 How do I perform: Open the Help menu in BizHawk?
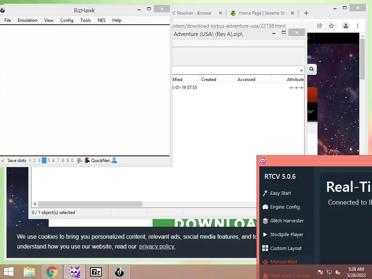coord(117,20)
